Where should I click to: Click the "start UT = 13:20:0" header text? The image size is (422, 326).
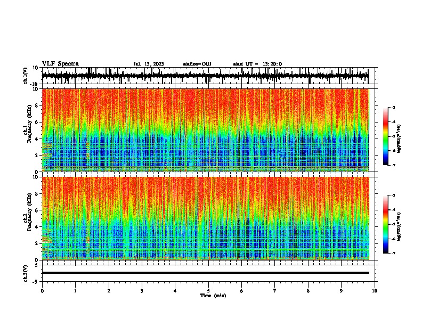point(257,64)
